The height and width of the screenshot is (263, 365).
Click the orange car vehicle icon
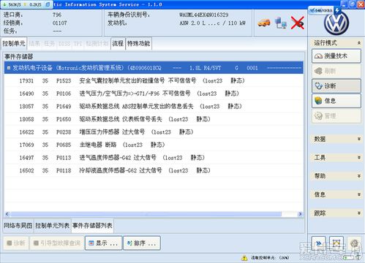pos(264,23)
